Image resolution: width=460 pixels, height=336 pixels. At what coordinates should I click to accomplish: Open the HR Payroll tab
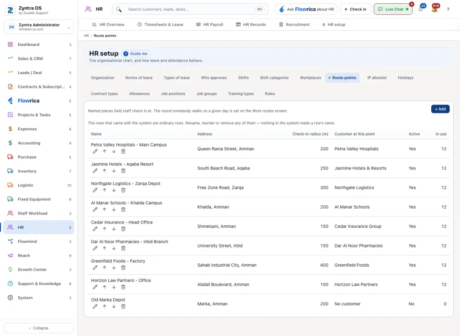tap(209, 24)
